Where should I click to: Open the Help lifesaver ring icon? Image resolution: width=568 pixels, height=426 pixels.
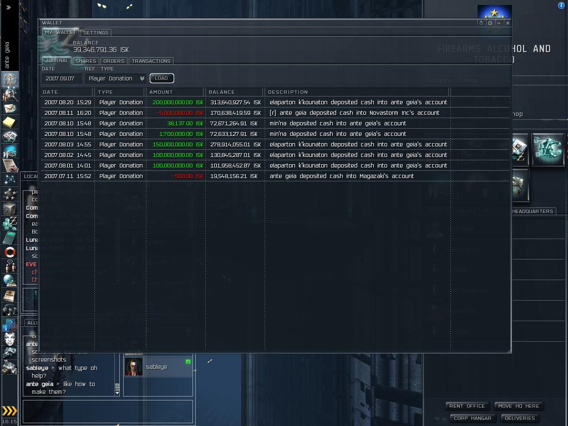point(10,252)
